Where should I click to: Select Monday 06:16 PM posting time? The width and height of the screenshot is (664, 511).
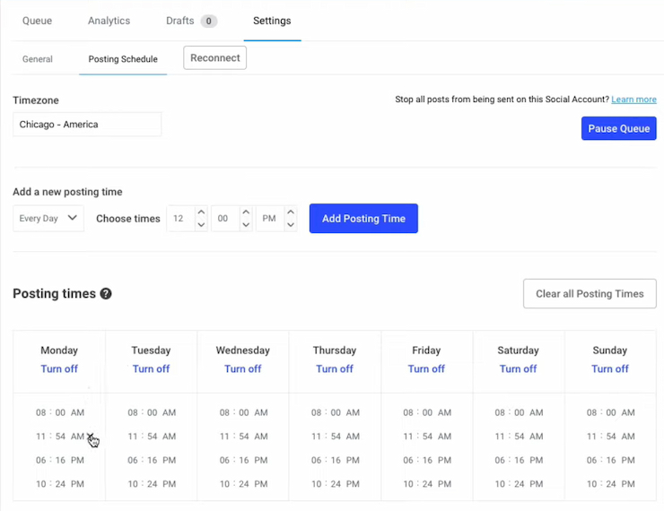60,460
